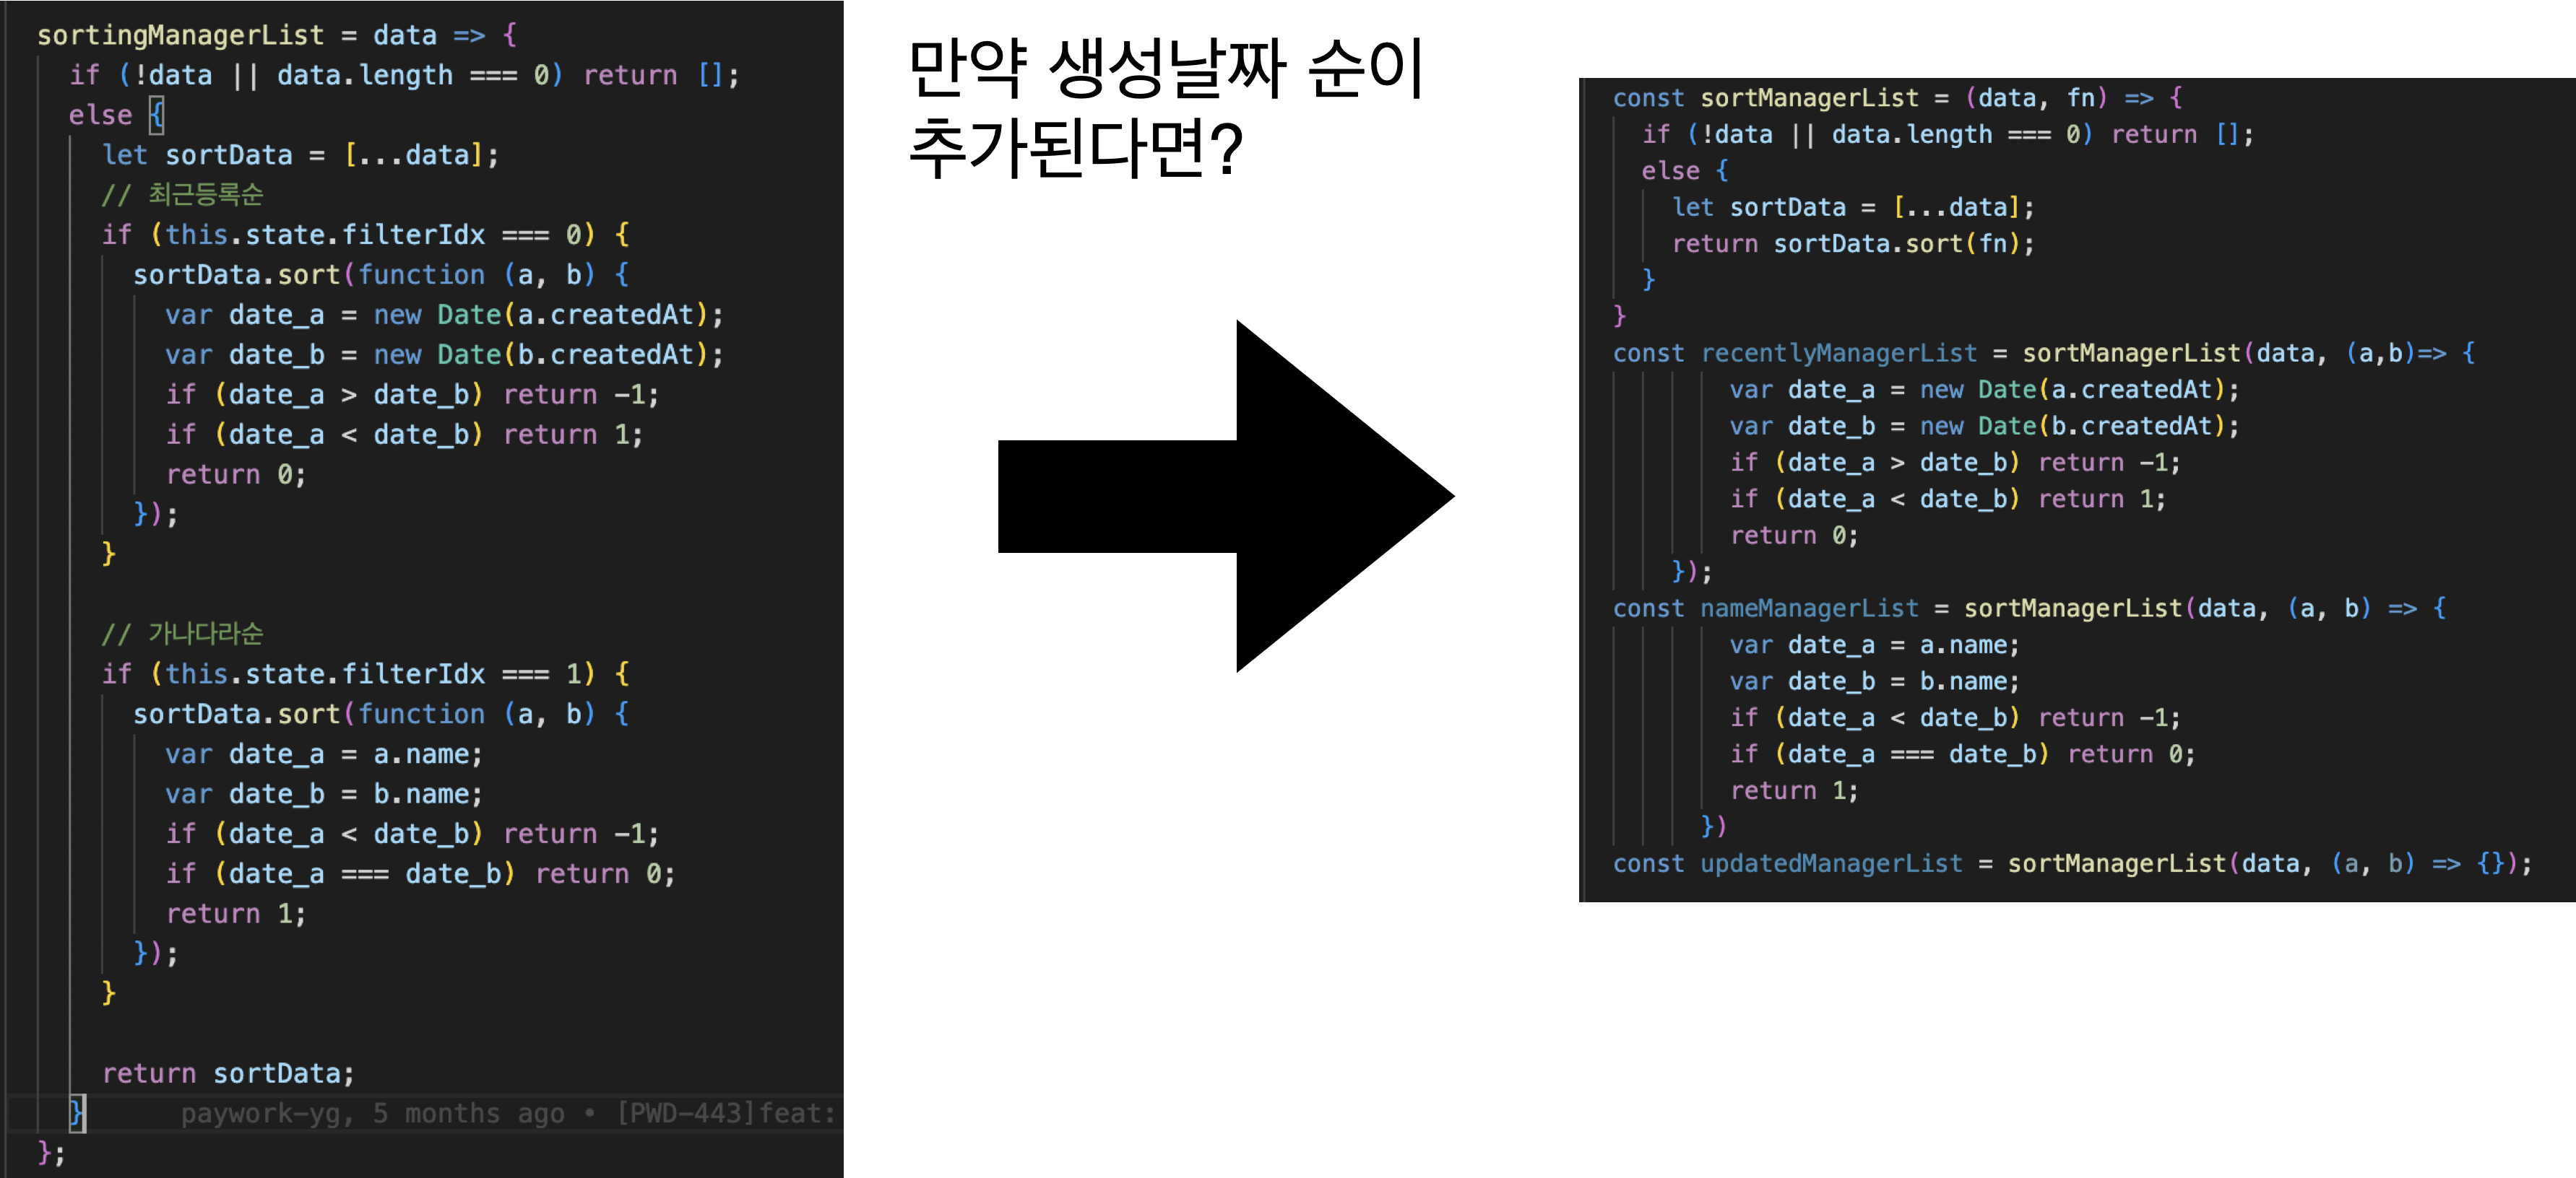Select the 'this.state.filterIdx === 0' condition line
This screenshot has width=2576, height=1178.
tap(365, 235)
